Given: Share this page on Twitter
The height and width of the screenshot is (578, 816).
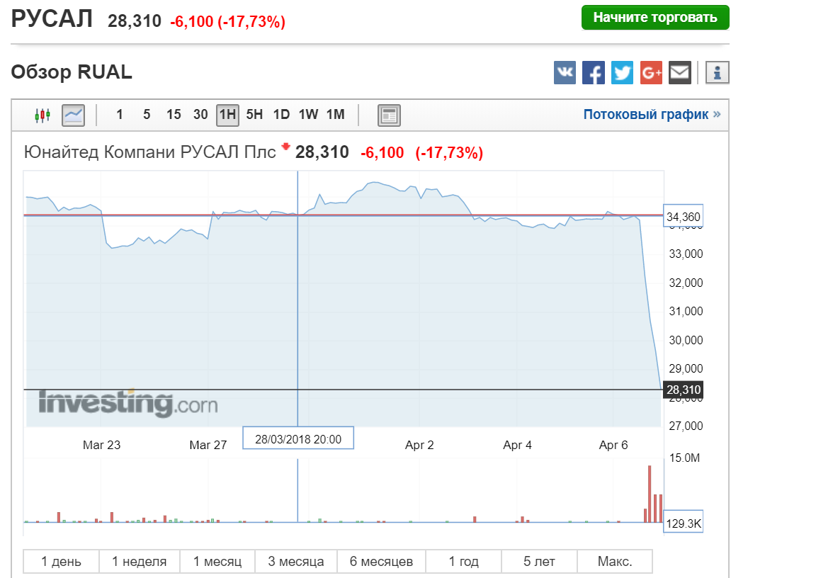Looking at the screenshot, I should click(622, 72).
